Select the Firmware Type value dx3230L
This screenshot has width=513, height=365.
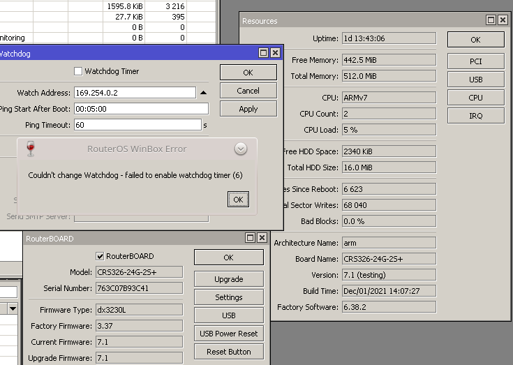tap(139, 309)
